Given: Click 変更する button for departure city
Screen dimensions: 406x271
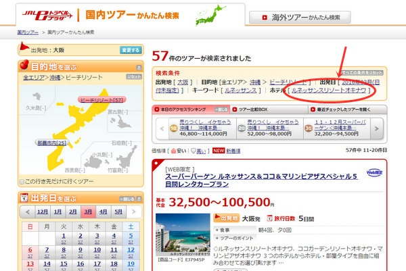Looking at the screenshot, I should (x=131, y=50).
